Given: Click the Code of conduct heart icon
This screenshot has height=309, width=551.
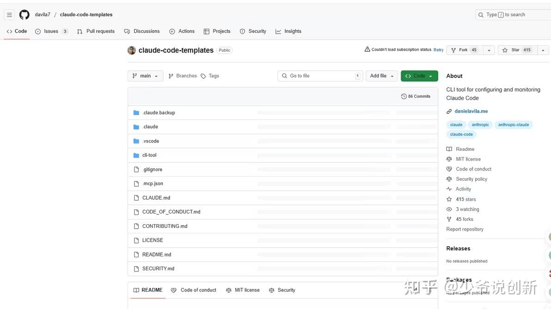Looking at the screenshot, I should pos(449,169).
